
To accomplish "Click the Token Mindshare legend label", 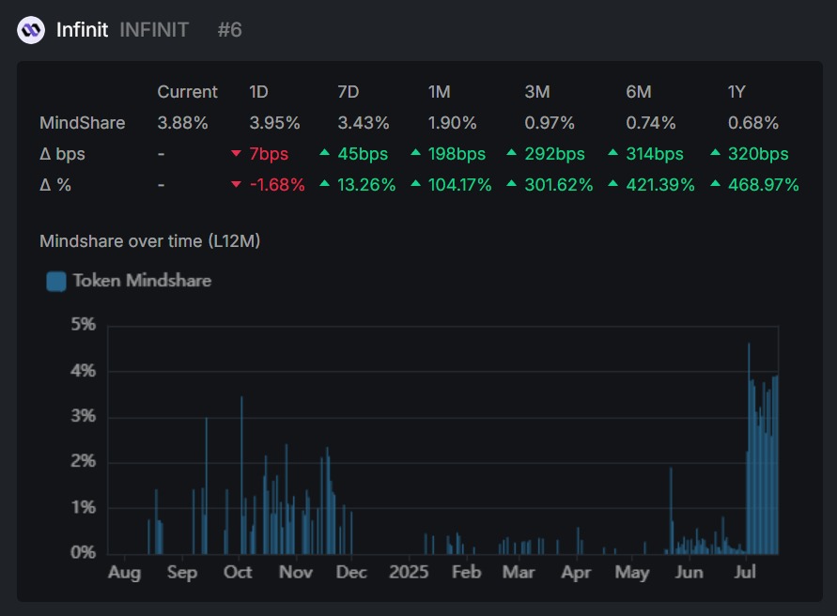I will point(142,281).
